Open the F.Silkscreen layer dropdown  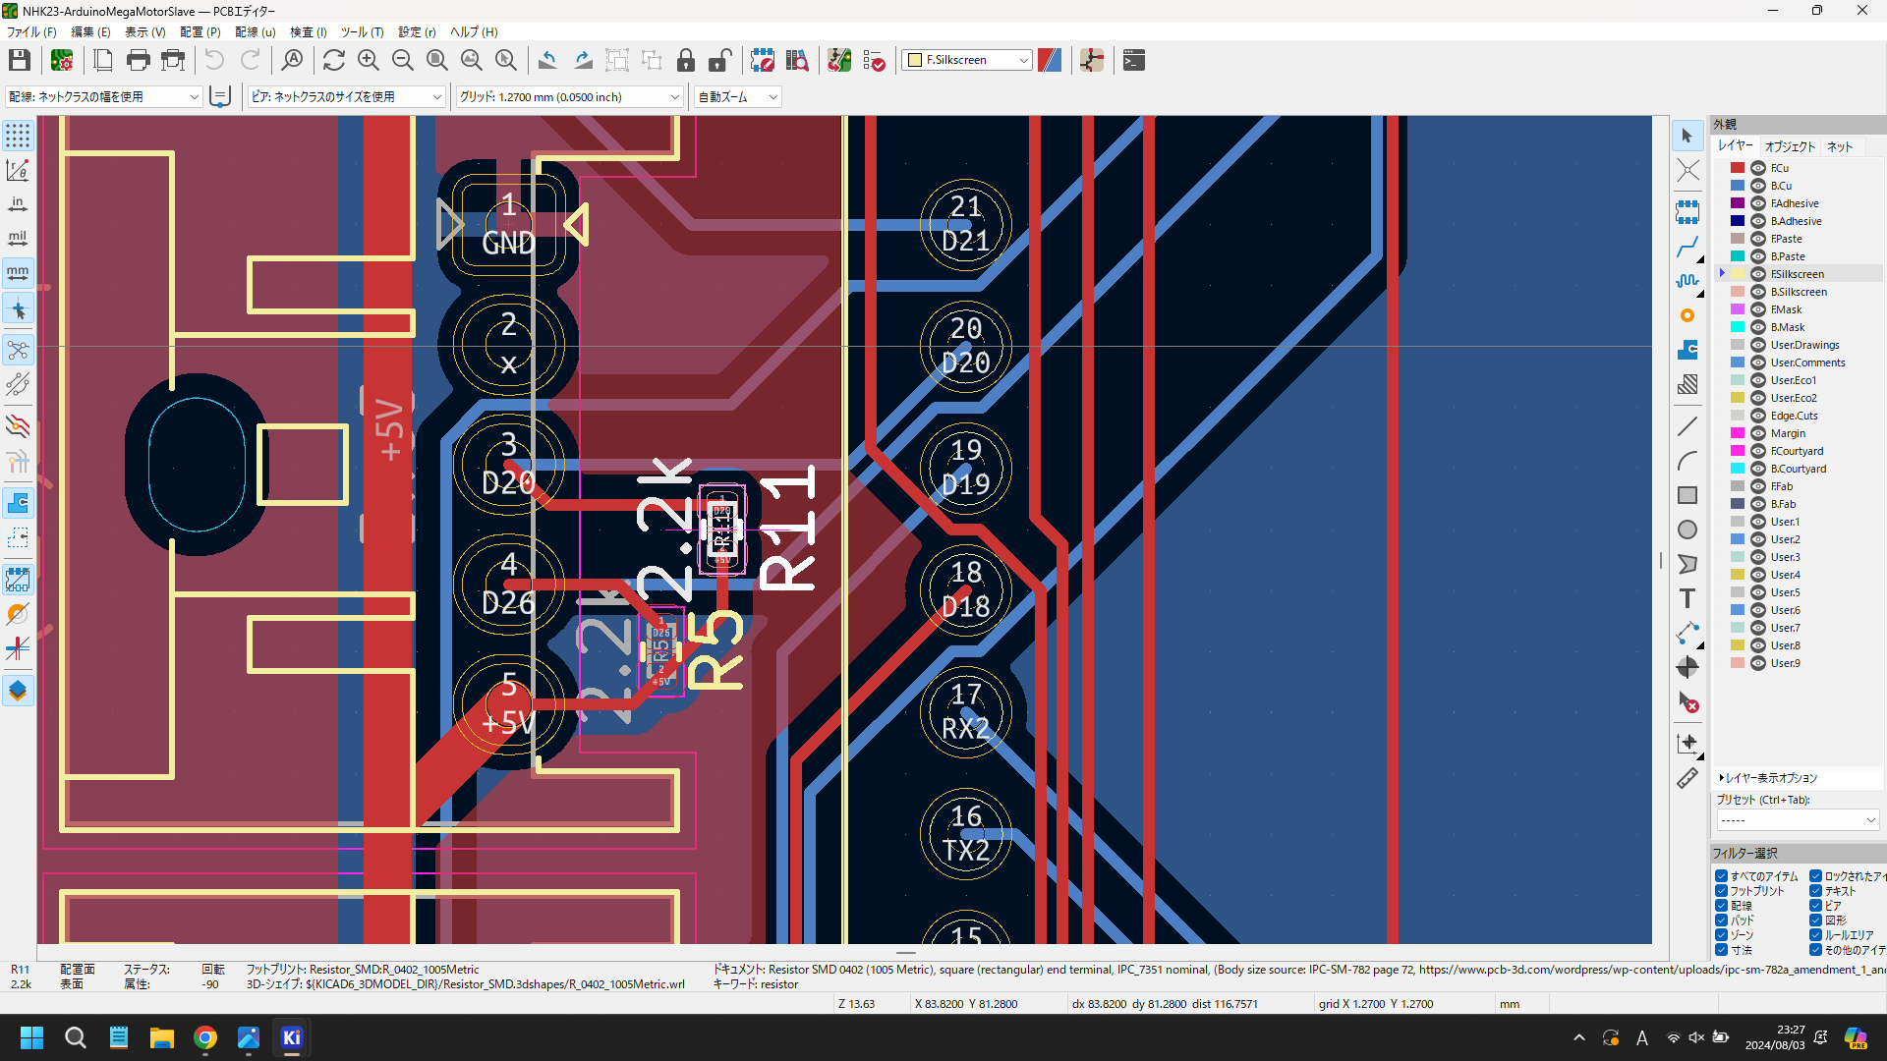click(x=968, y=60)
